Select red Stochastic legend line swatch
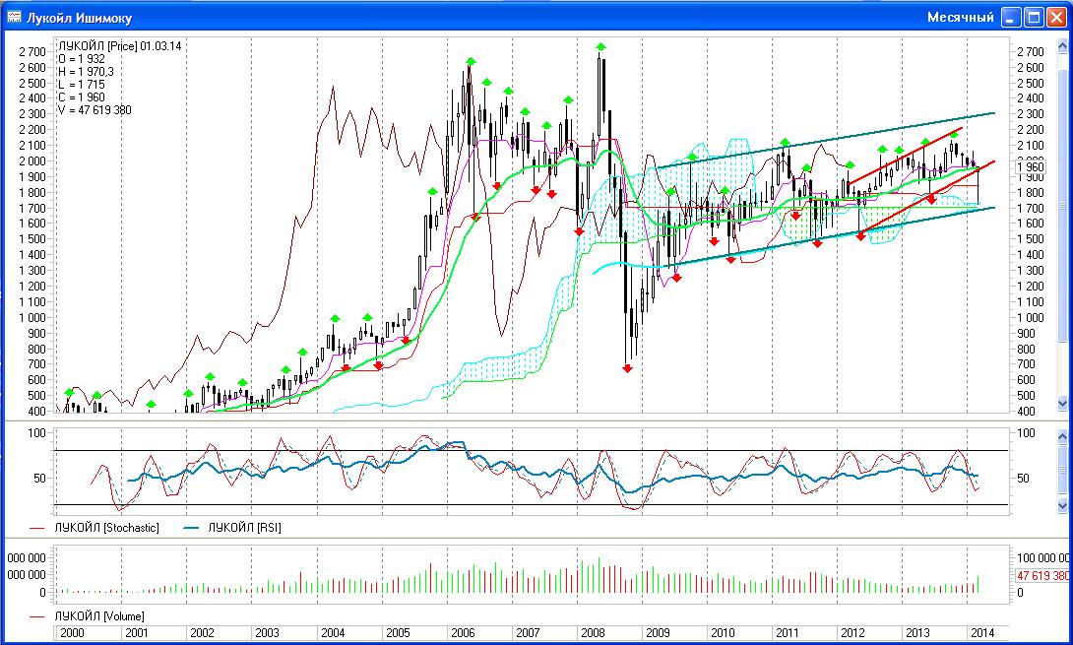 coord(39,528)
